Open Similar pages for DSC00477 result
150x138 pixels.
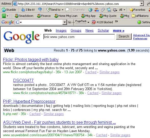pyautogui.click(x=111, y=93)
